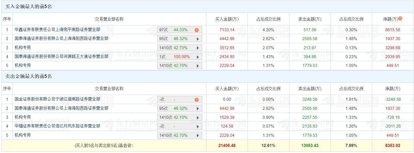Expand the 1410次 badge in sell-table row 5
The image size is (414, 153).
click(179, 135)
